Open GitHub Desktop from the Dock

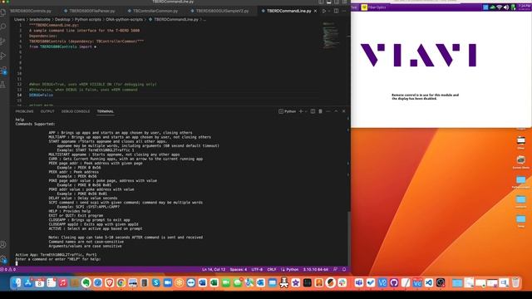tap(394, 282)
